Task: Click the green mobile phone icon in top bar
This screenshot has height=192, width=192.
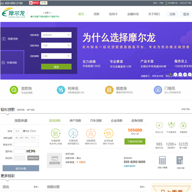Action: (x=166, y=3)
